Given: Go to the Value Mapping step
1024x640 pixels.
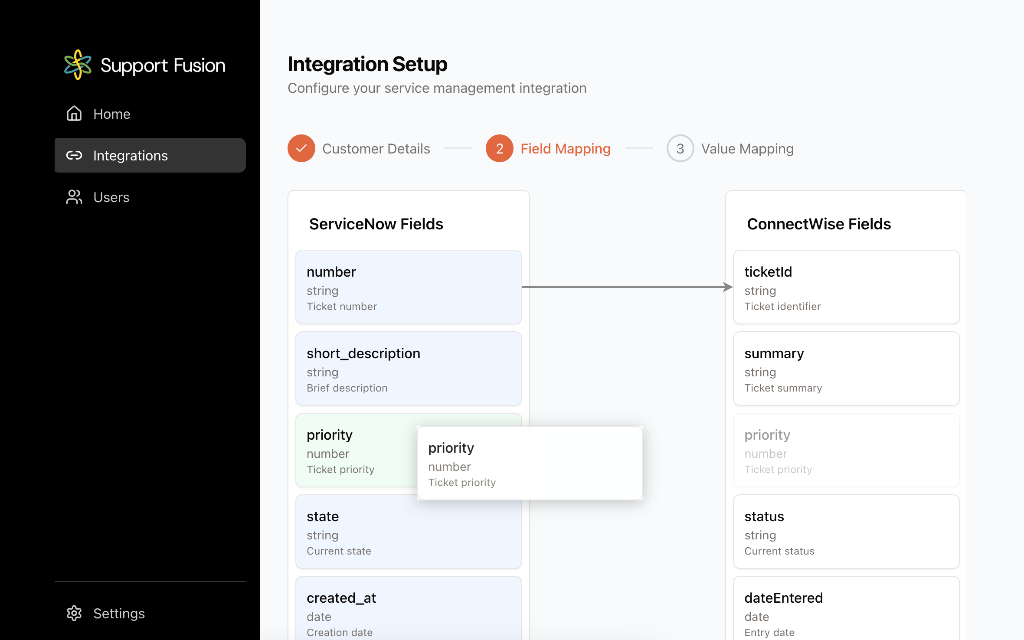Looking at the screenshot, I should click(747, 149).
